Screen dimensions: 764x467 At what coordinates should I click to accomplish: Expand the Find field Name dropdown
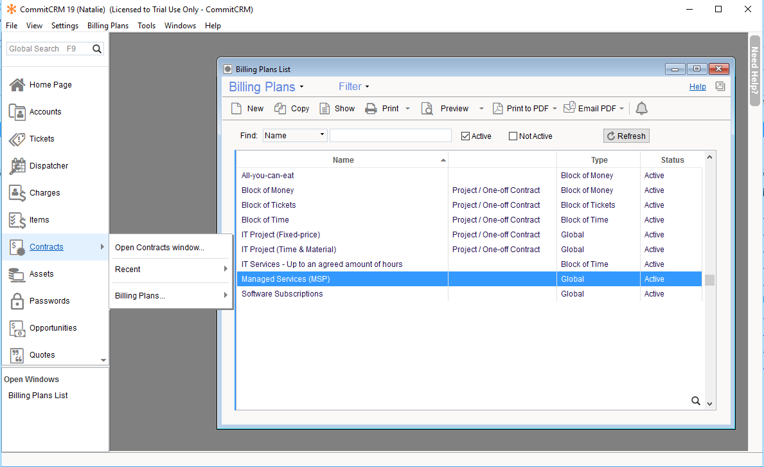(322, 135)
